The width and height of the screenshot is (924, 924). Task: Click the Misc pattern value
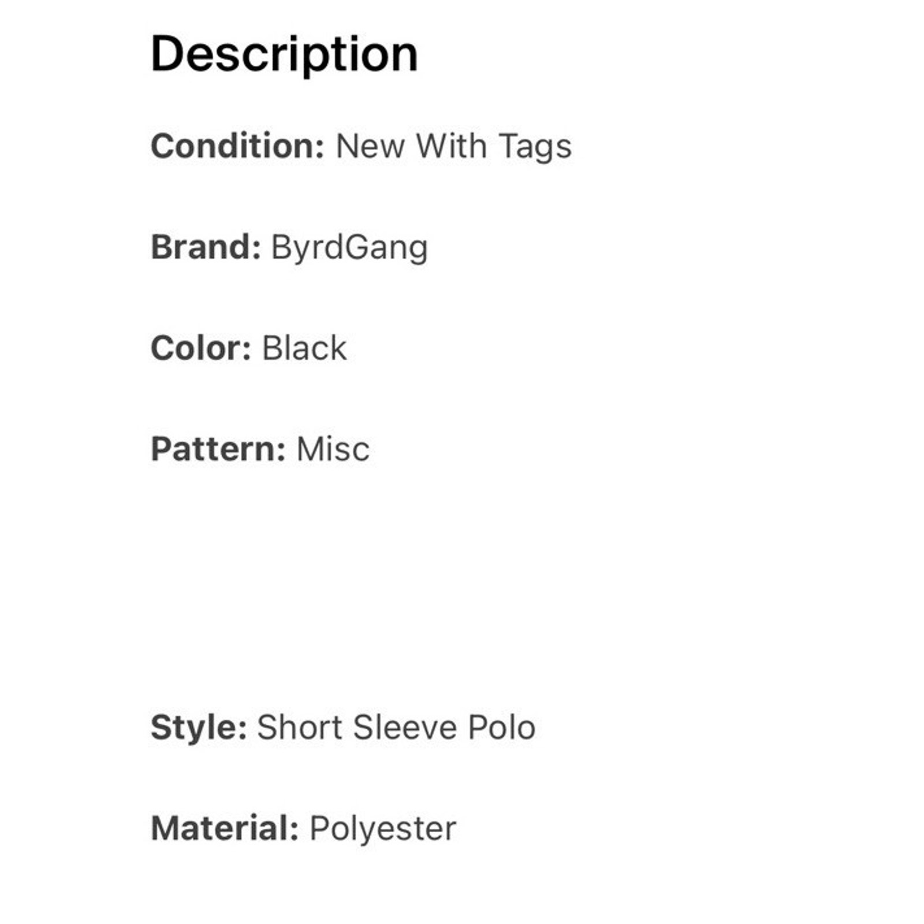coord(333,449)
